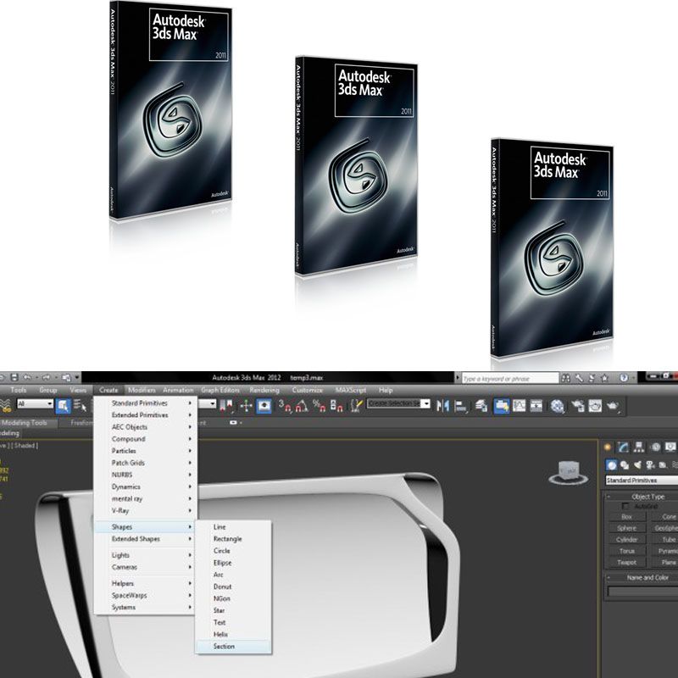678x678 pixels.
Task: Click the Redo arrow in quick access toolbar
Action: point(47,377)
